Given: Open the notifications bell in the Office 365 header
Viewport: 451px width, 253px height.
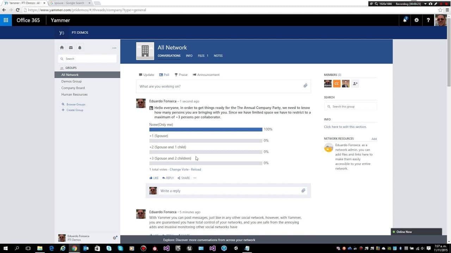Looking at the screenshot, I should [405, 20].
